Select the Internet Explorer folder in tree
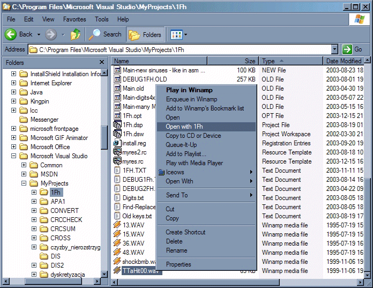This screenshot has width=373, height=288. point(51,83)
